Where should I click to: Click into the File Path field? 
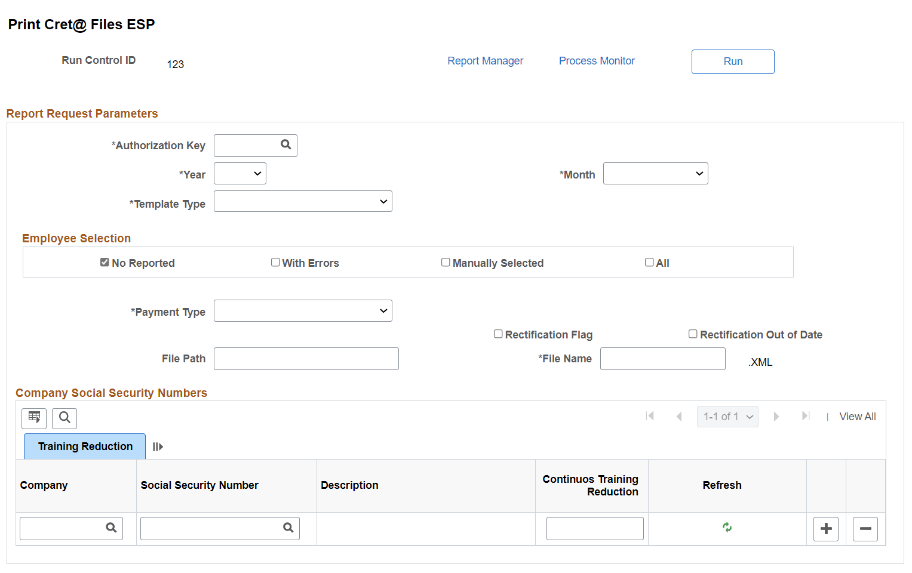(x=306, y=359)
